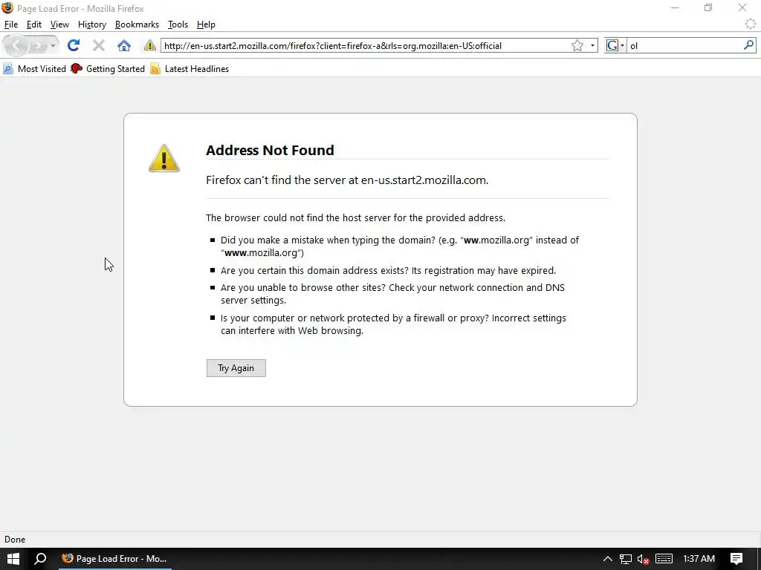Click the yellow warning triangle image

(164, 159)
